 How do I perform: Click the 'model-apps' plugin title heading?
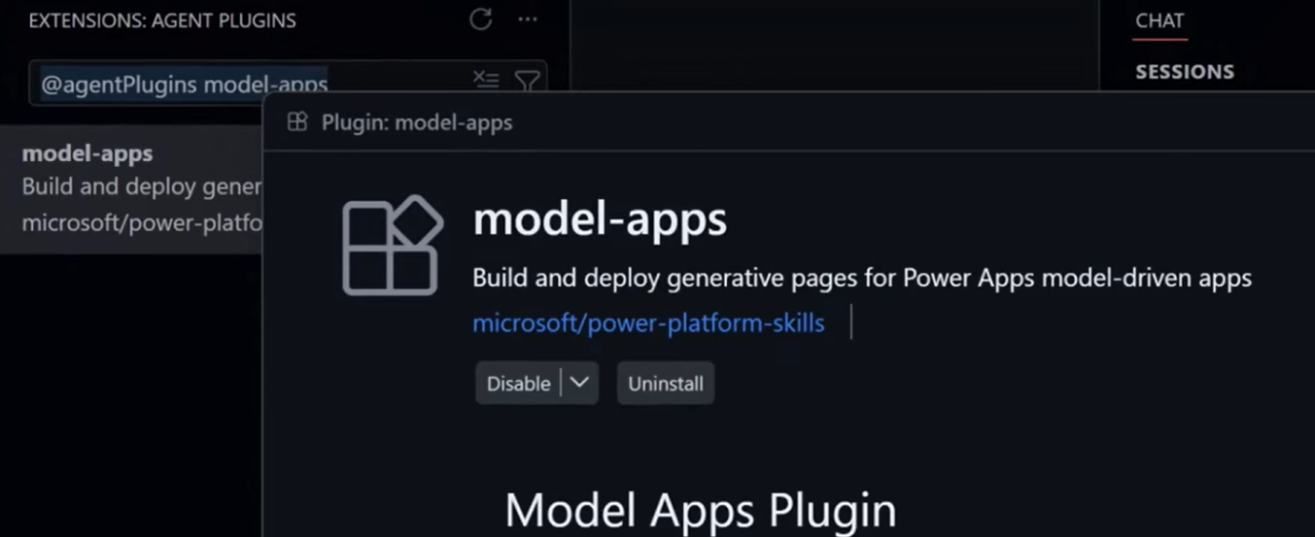click(600, 219)
